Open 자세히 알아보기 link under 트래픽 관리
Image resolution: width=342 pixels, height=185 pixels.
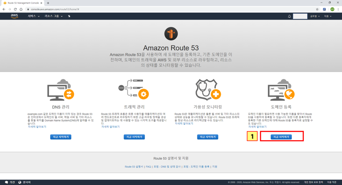pyautogui.click(x=110, y=127)
